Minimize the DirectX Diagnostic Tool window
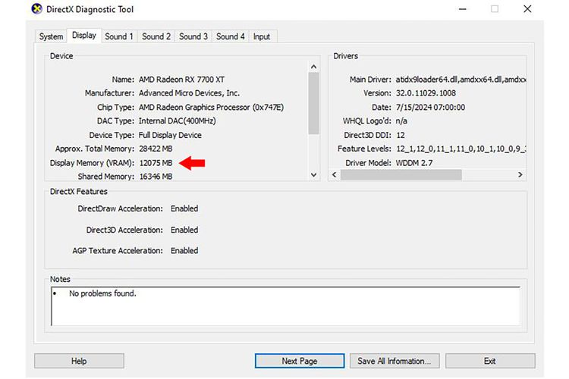569x379 pixels. (462, 9)
